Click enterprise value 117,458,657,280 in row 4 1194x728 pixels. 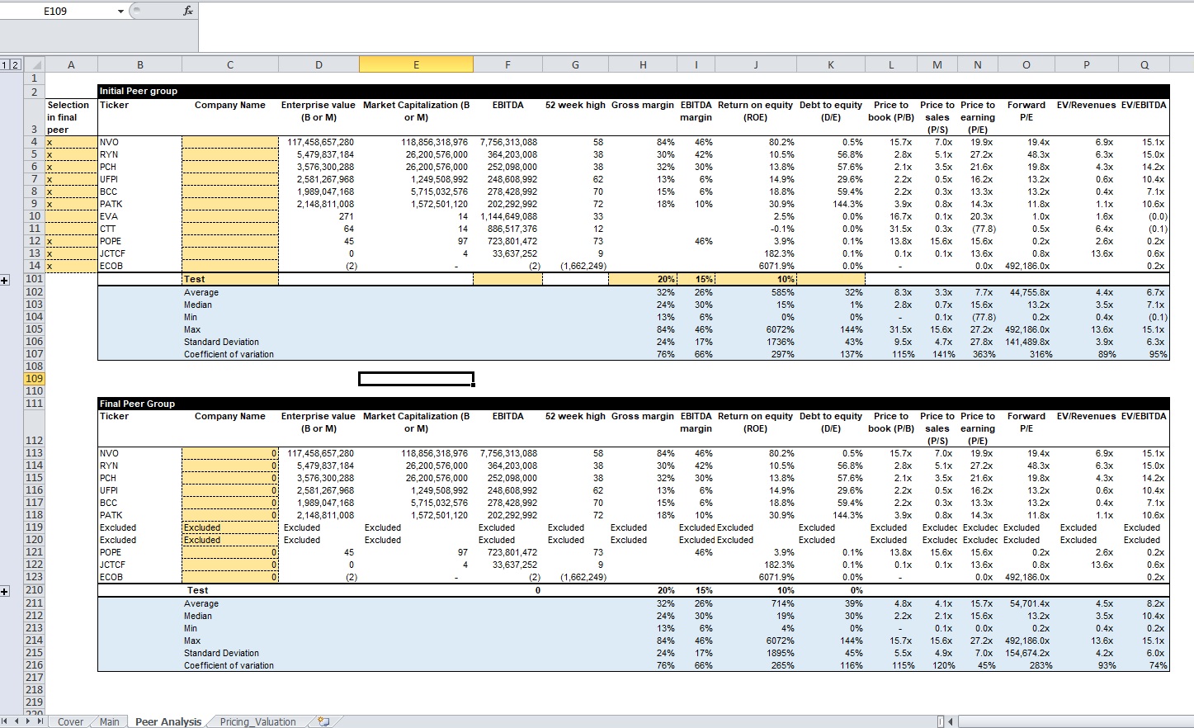click(x=319, y=142)
